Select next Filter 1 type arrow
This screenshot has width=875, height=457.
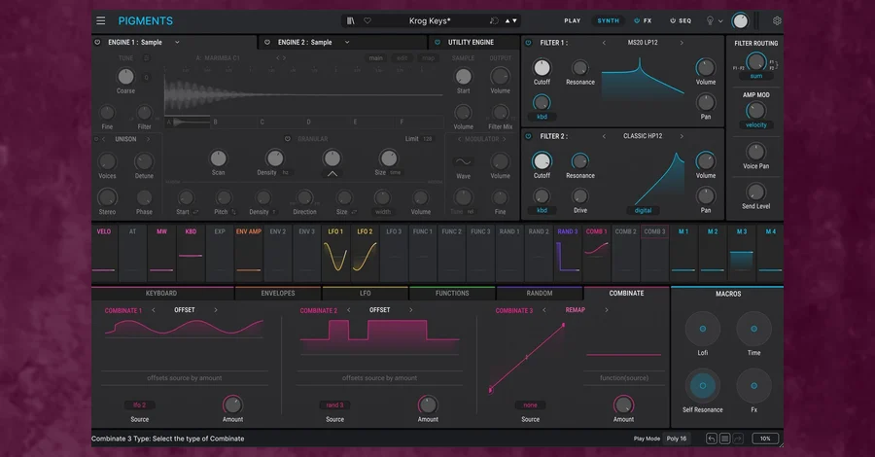pyautogui.click(x=682, y=43)
